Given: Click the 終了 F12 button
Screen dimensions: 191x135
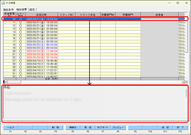Looking at the screenshot, I should [180, 127].
